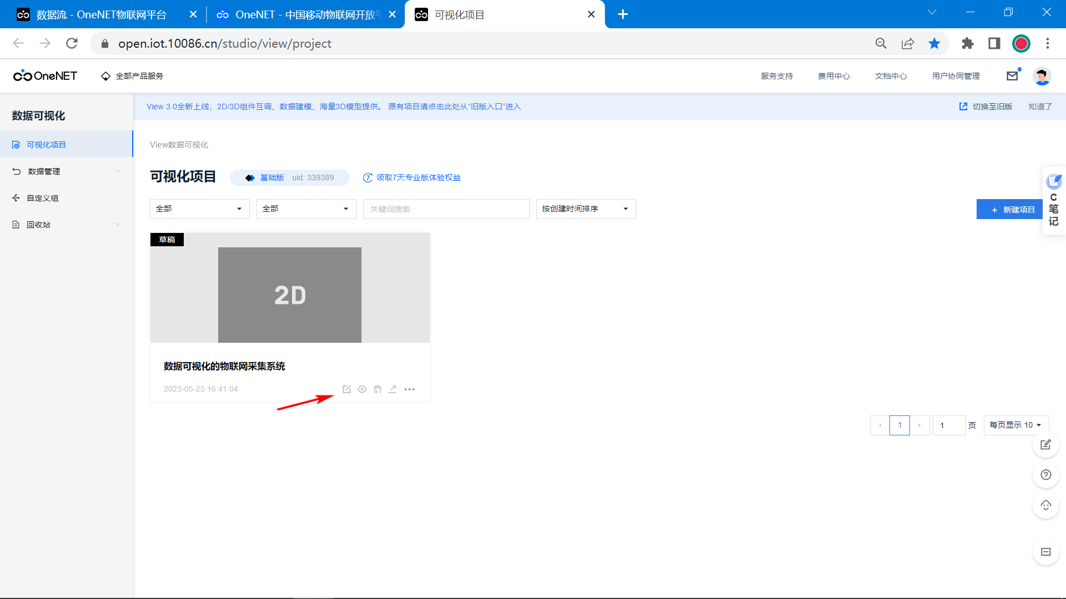
Task: Edit the 数据可视化的物联网采集系统 project
Action: tap(347, 389)
